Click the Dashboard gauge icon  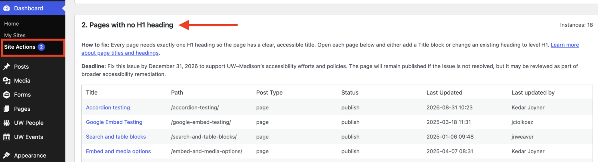(7, 8)
